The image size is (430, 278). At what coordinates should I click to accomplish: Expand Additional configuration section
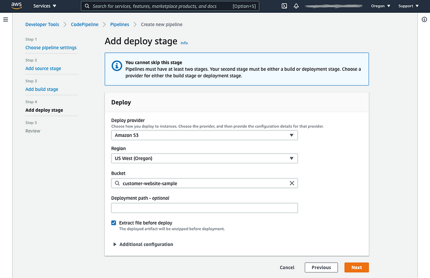[143, 244]
